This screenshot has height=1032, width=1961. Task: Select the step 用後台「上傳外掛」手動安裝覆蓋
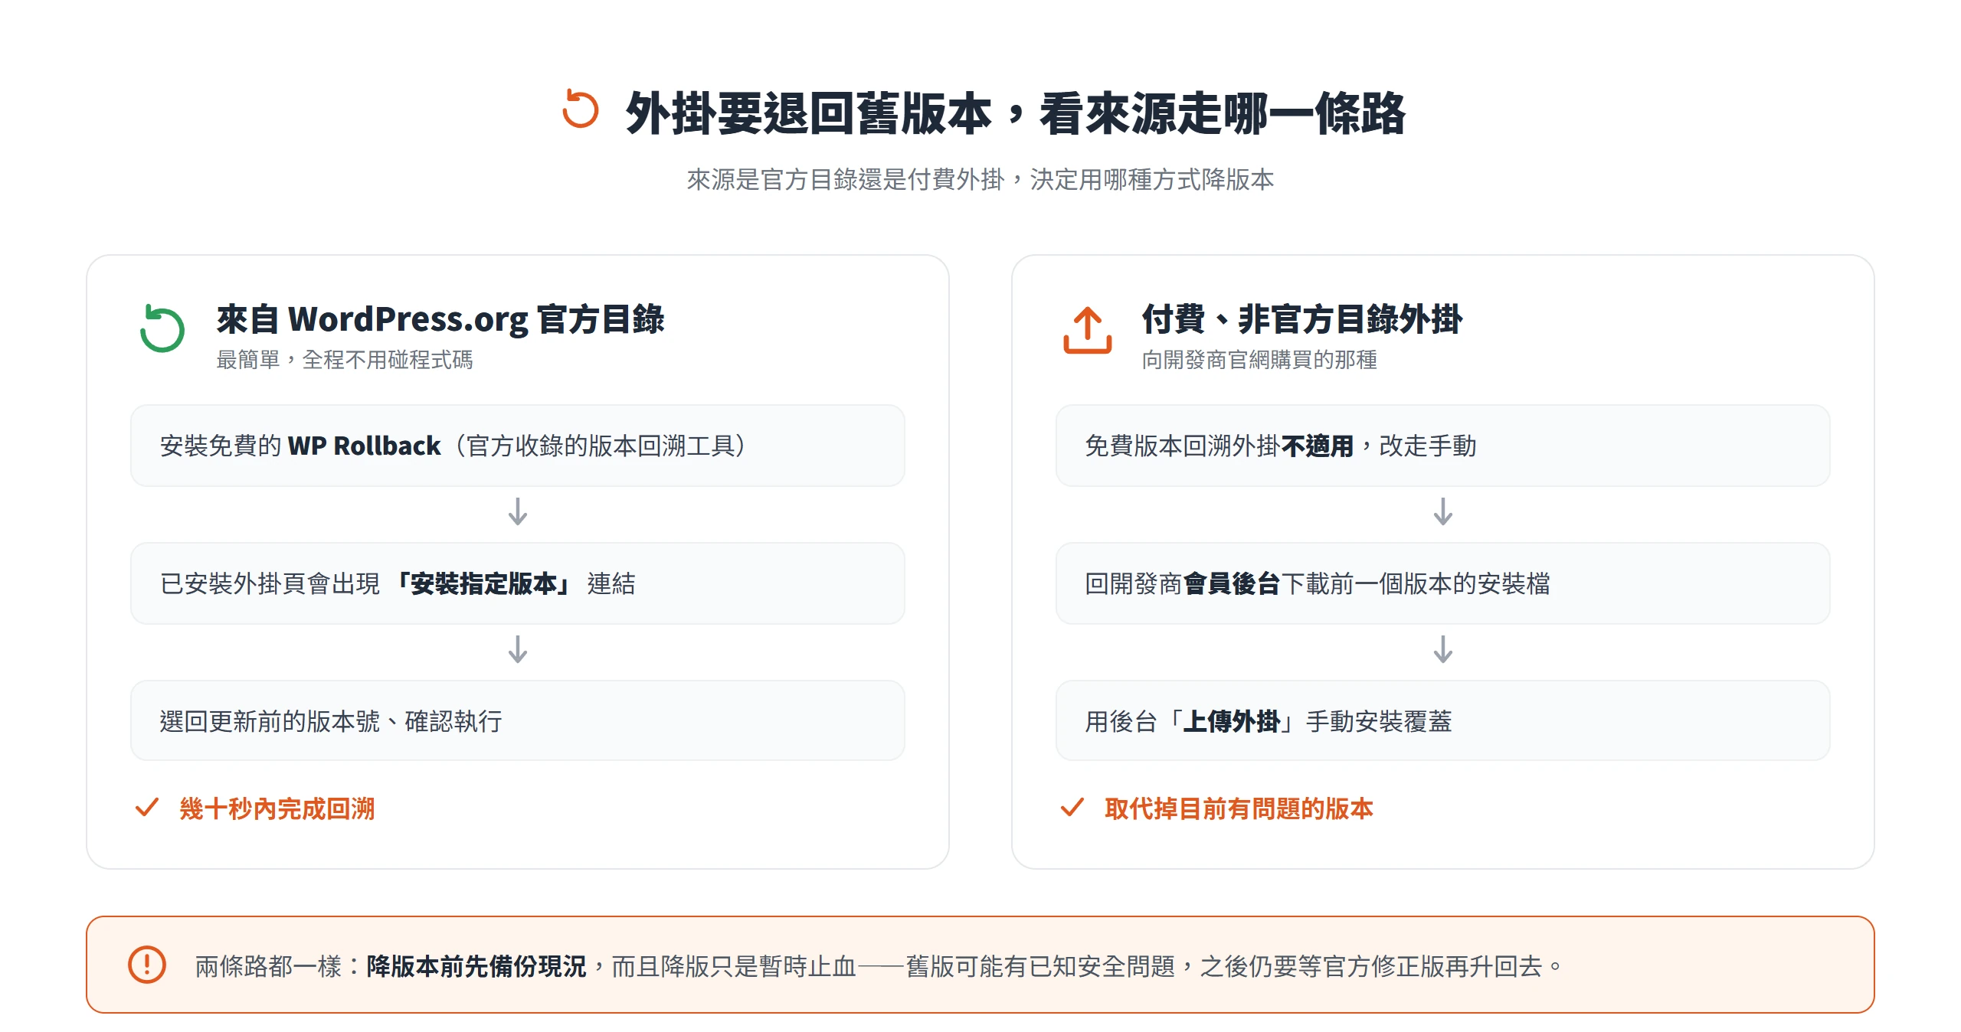pyautogui.click(x=1443, y=720)
